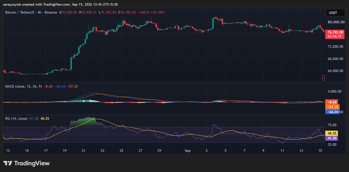Click the blue -66.04 value in MACD legend
Image resolution: width=349 pixels, height=172 pixels.
60,86
